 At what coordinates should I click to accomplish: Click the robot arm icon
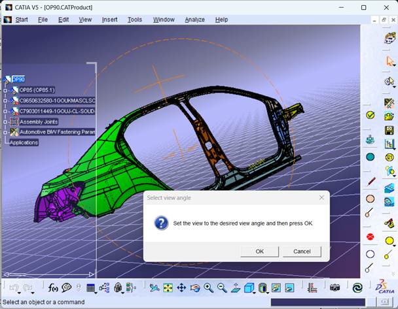click(x=389, y=223)
